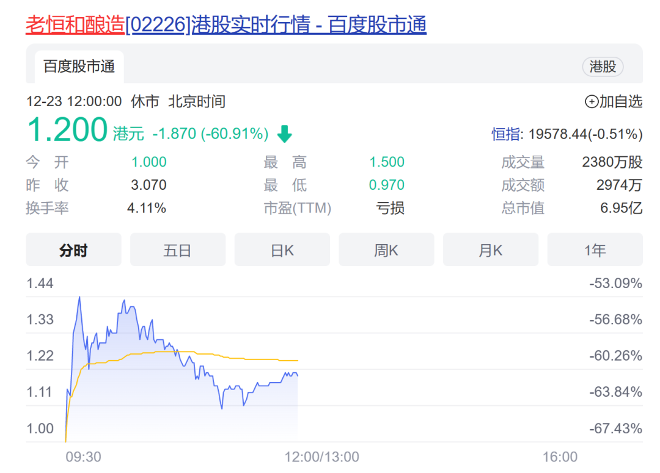This screenshot has height=473, width=660.
Task: Click the 1.44 price axis label
Action: pos(40,283)
